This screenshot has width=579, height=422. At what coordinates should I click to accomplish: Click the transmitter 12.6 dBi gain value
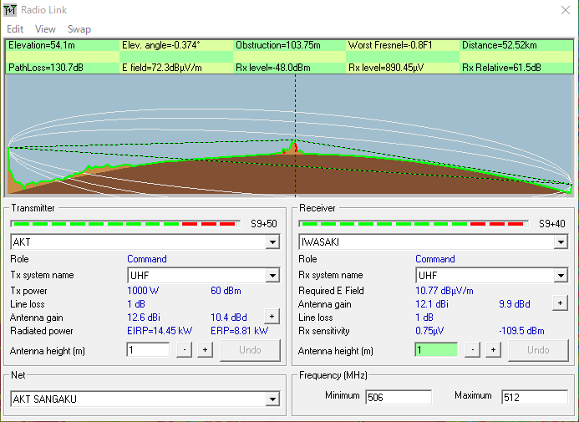(x=144, y=318)
